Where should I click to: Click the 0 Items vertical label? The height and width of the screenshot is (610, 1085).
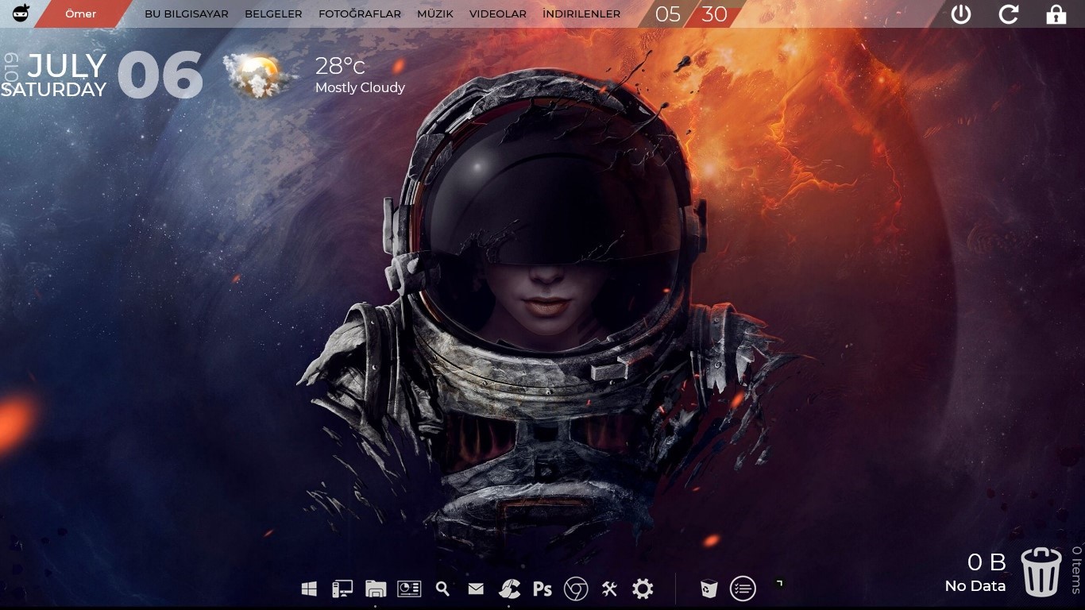click(1077, 569)
